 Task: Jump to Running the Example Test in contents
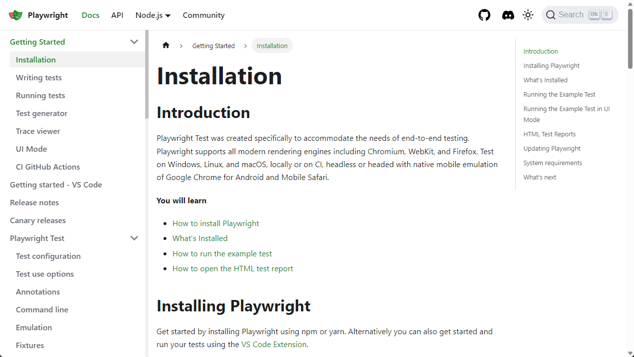(x=559, y=94)
